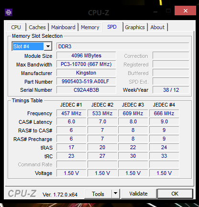
Task: Switch to the Graphics tab
Action: [135, 27]
